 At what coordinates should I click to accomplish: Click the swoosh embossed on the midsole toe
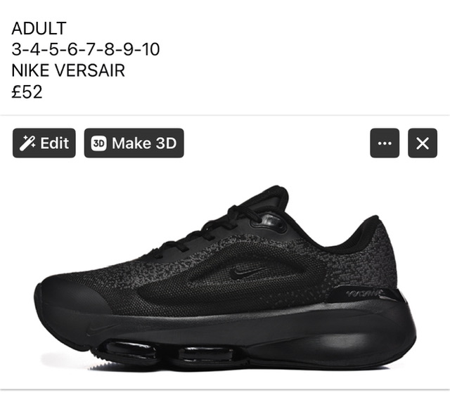(99, 329)
